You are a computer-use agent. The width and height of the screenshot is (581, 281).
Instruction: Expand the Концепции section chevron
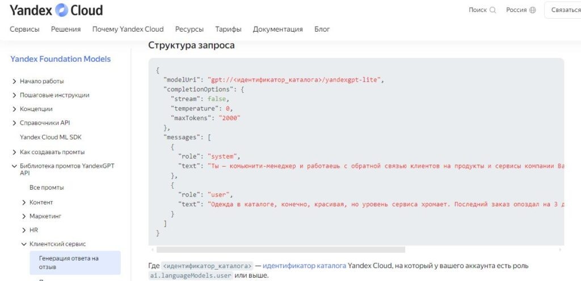(x=14, y=109)
